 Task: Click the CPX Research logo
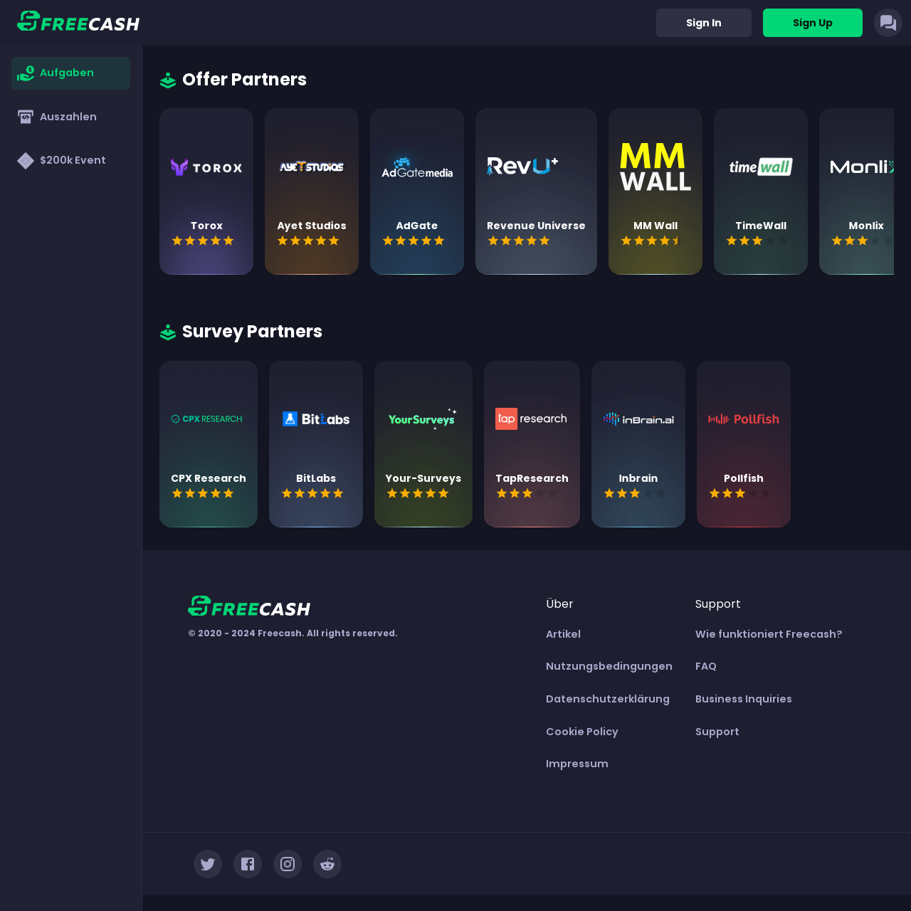coord(206,419)
